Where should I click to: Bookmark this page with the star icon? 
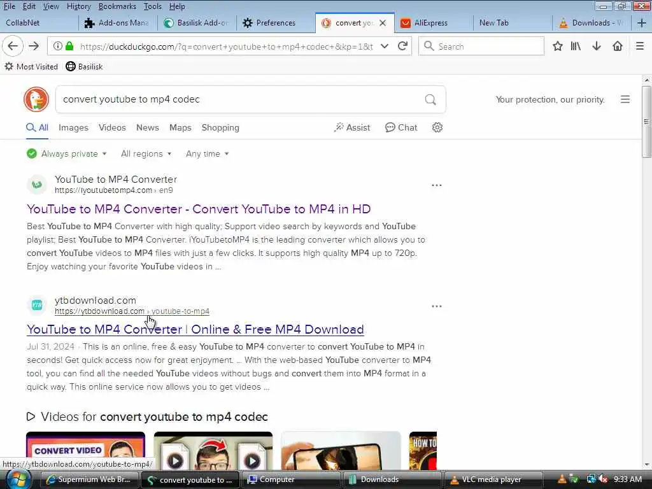click(x=558, y=46)
